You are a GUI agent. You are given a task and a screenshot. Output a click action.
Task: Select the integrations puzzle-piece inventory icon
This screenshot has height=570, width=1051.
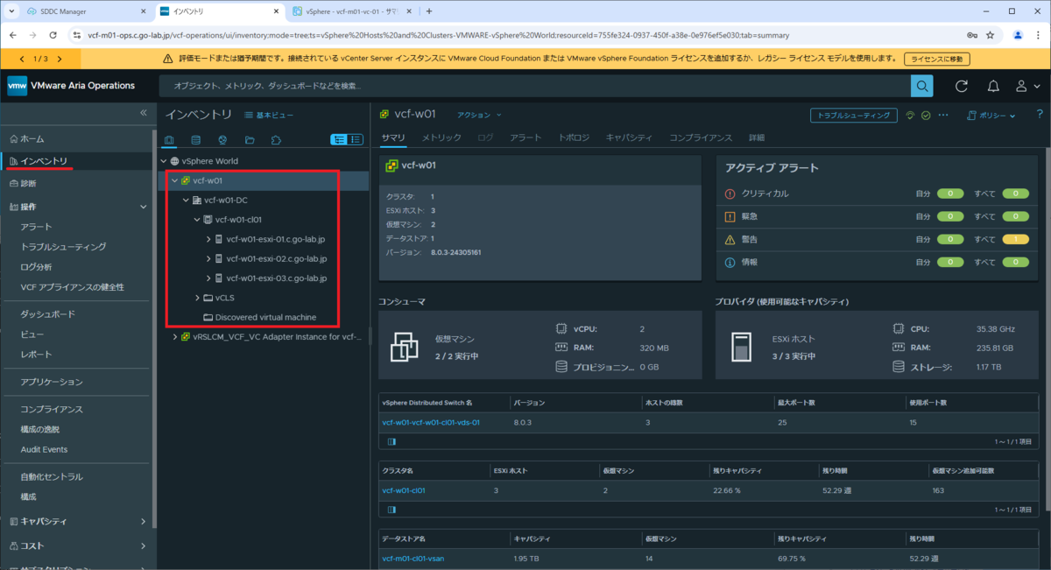pyautogui.click(x=276, y=140)
